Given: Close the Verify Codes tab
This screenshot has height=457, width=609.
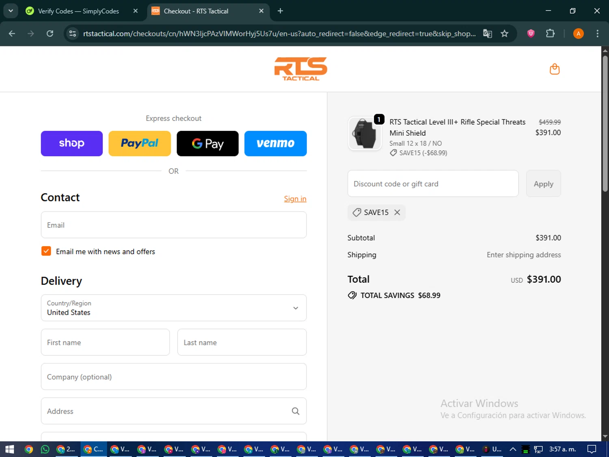Looking at the screenshot, I should pos(136,11).
